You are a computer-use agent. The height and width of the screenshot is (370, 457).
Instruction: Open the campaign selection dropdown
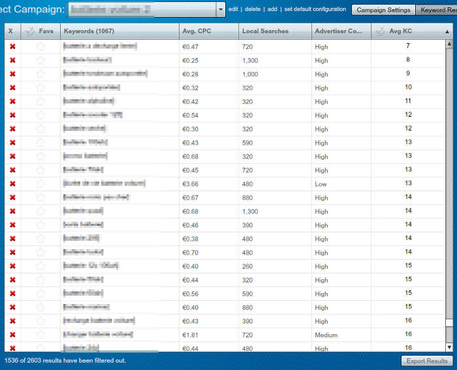pyautogui.click(x=220, y=10)
